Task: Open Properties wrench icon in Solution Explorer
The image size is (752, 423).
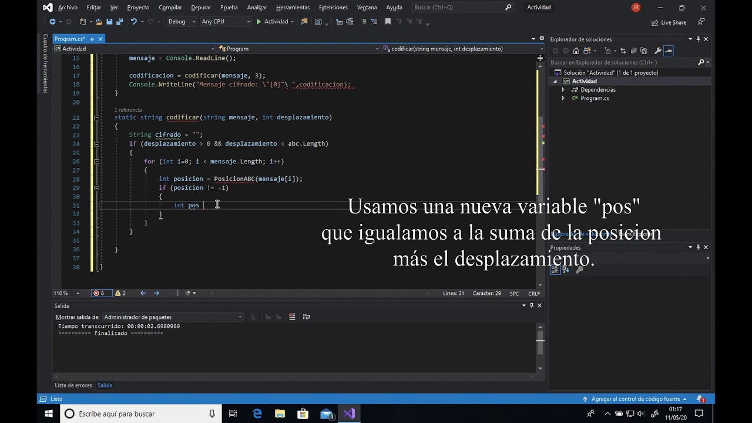Action: (658, 51)
